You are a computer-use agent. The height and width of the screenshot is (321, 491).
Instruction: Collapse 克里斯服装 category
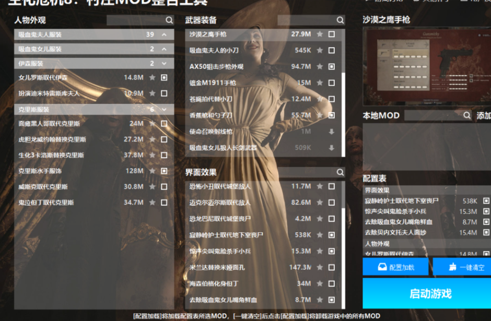pyautogui.click(x=164, y=110)
